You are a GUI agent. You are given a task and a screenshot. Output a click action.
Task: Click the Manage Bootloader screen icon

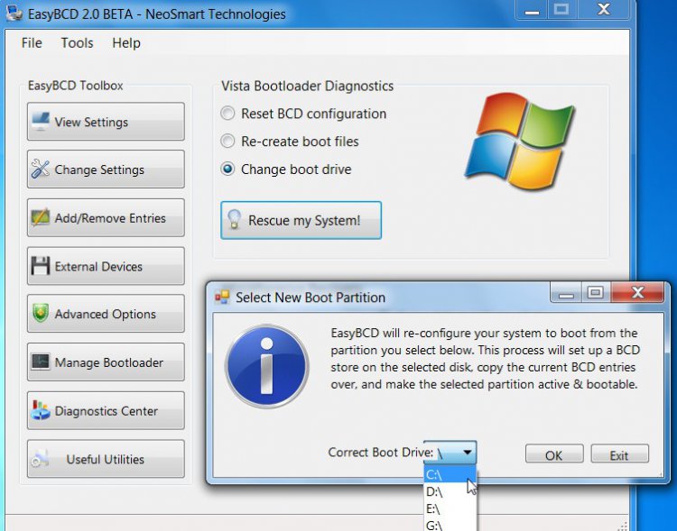[x=40, y=362]
